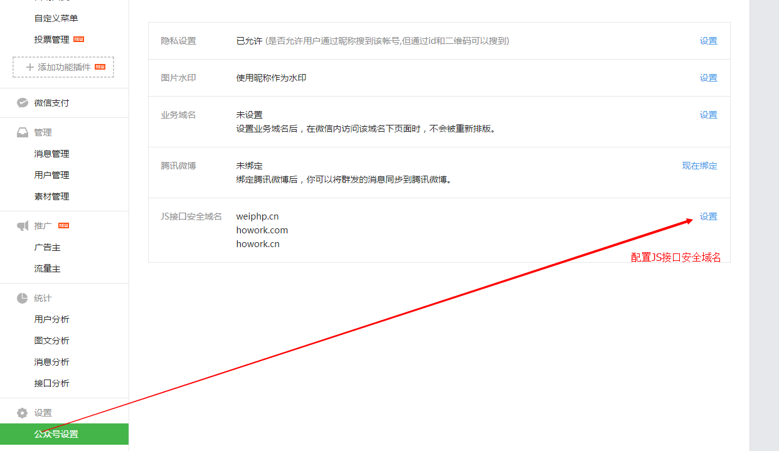
Task: Click the 设置 gear icon
Action: pyautogui.click(x=23, y=413)
